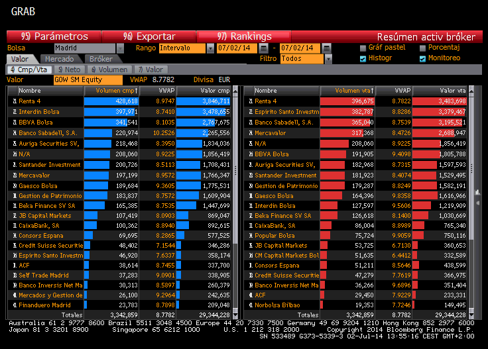
Task: Click the GOW SM Equity security field
Action: (88, 80)
